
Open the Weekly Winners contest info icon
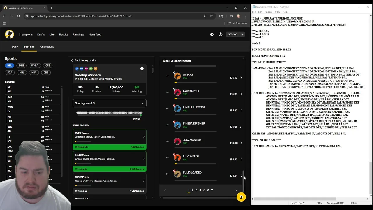[142, 69]
